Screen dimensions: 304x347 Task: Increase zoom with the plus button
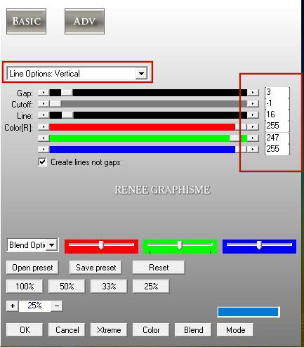tap(13, 306)
